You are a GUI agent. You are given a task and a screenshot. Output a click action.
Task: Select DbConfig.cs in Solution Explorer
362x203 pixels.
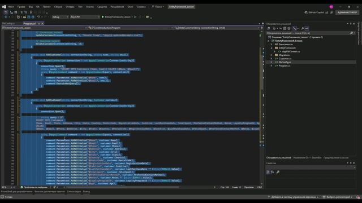point(285,62)
